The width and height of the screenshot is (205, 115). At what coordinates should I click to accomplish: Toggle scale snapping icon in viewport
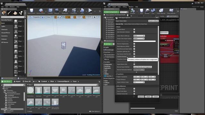click(84, 17)
